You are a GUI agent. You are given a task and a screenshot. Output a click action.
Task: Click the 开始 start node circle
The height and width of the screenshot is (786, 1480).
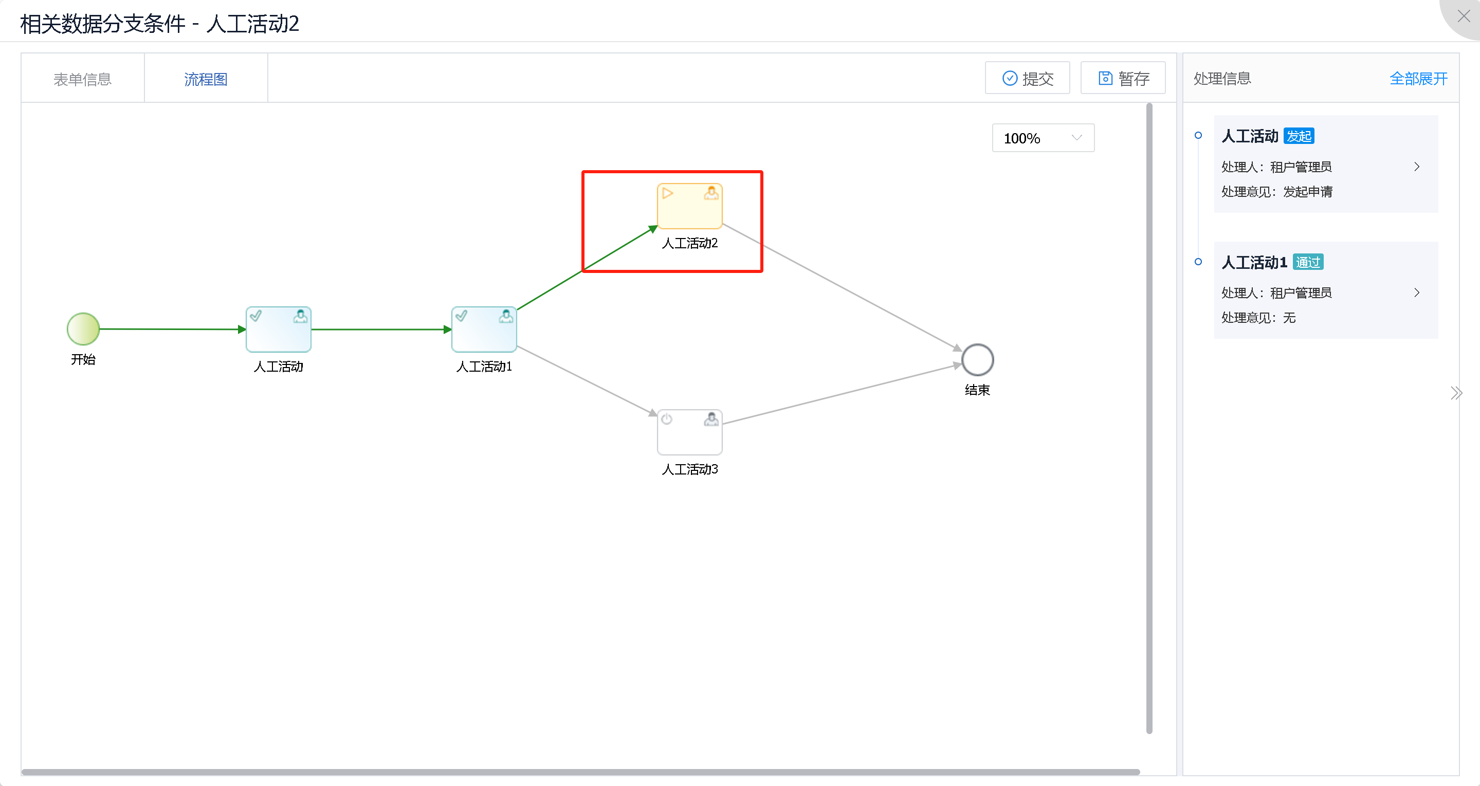coord(83,328)
